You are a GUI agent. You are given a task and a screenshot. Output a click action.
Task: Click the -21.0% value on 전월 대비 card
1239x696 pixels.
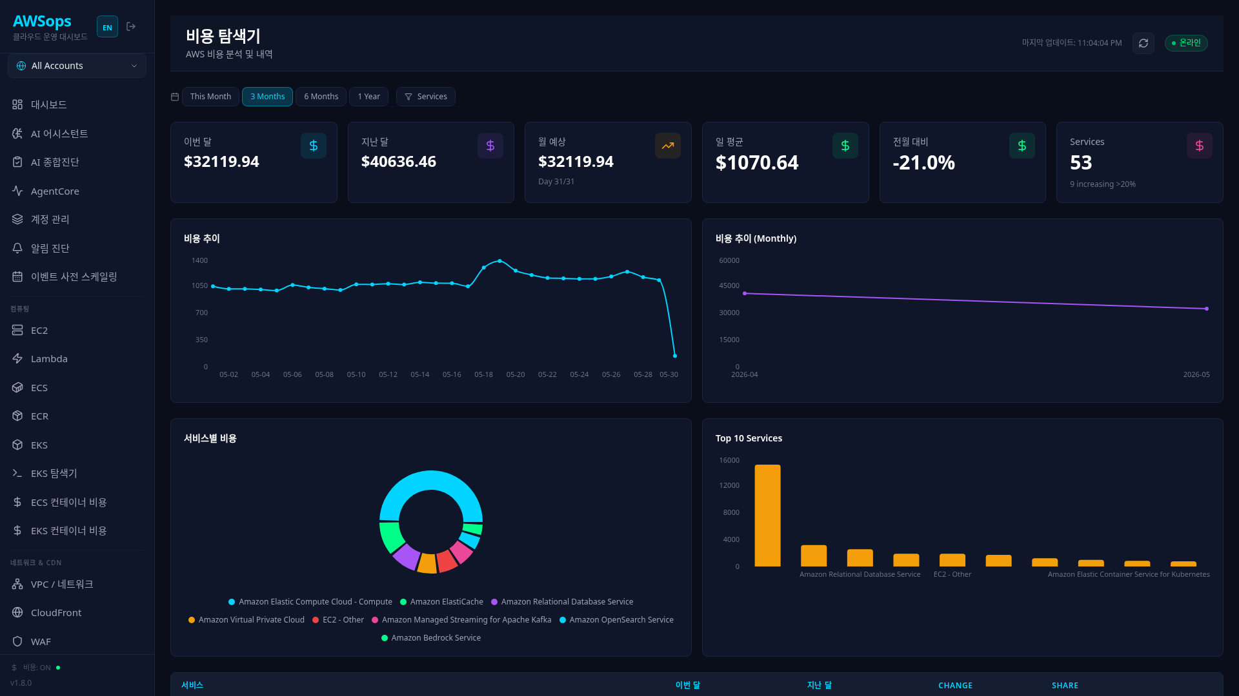coord(923,163)
